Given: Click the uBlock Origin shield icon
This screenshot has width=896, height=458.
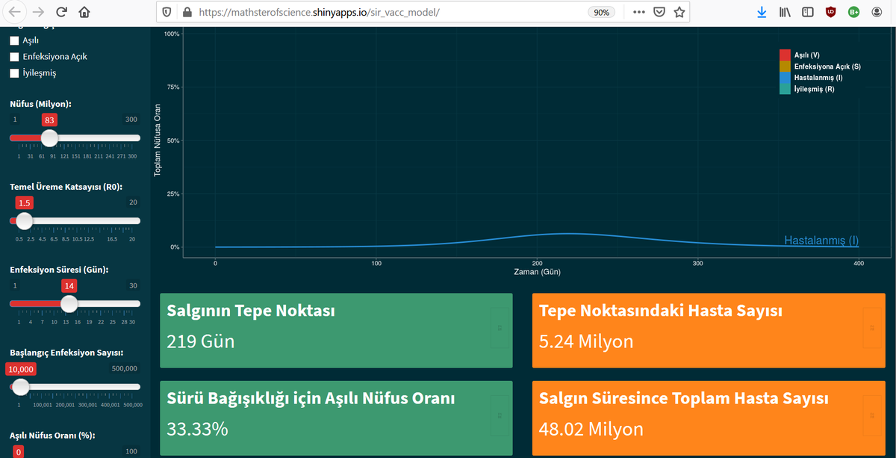Looking at the screenshot, I should click(x=830, y=12).
